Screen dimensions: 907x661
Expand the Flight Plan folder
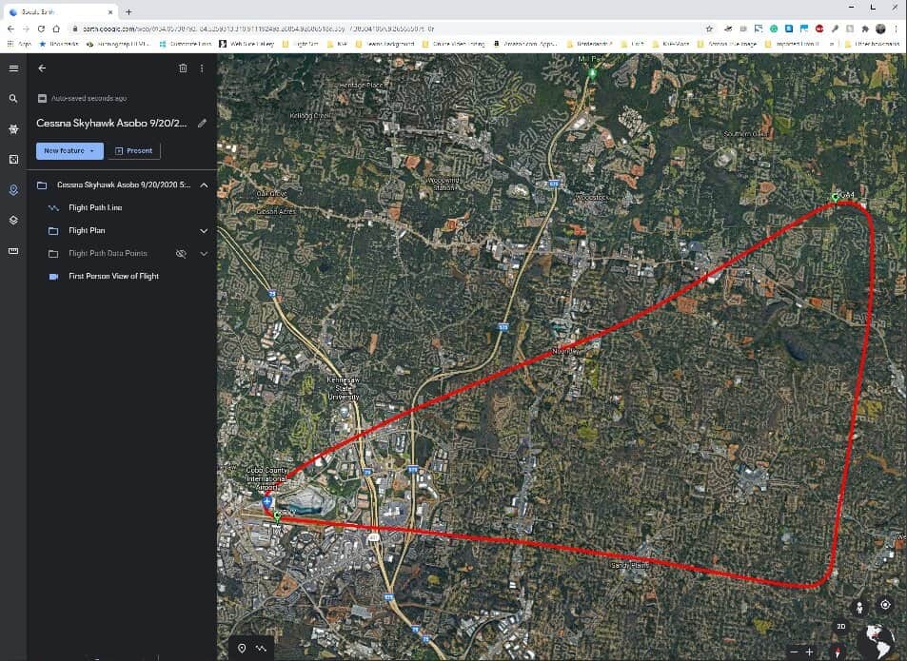204,231
